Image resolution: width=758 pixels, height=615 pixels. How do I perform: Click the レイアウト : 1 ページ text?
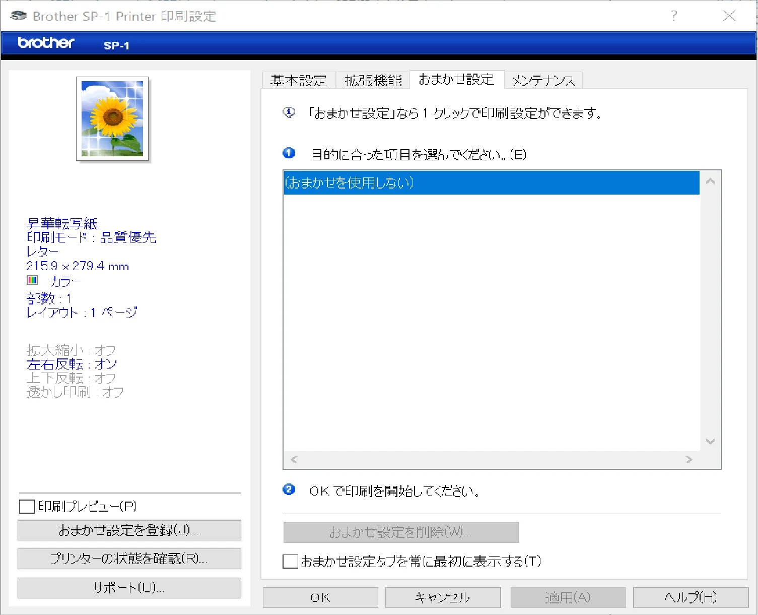pyautogui.click(x=82, y=313)
